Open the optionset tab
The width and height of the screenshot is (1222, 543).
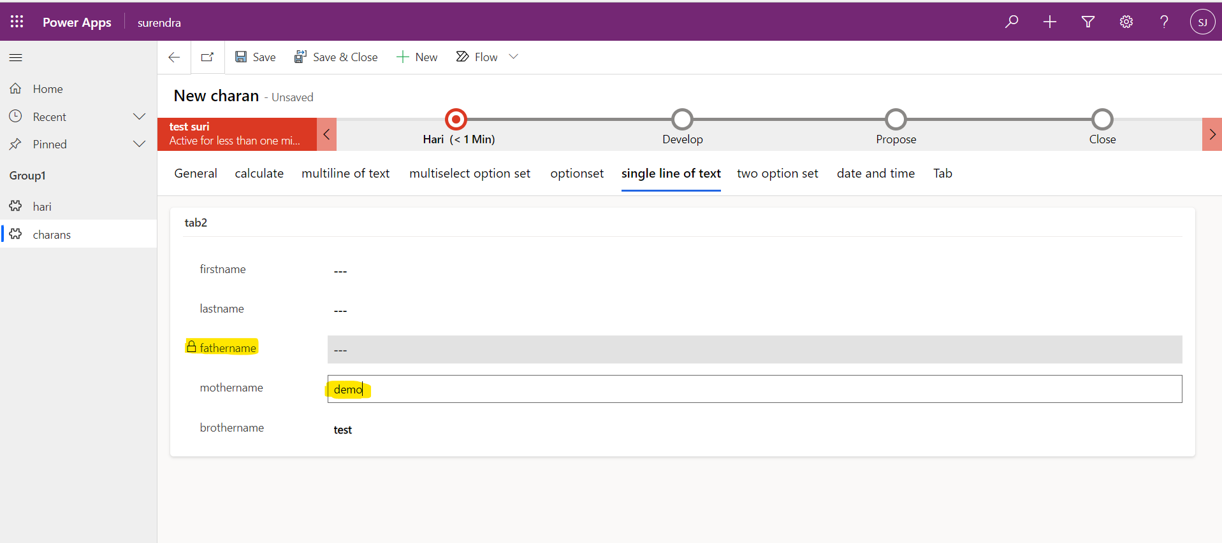pyautogui.click(x=577, y=173)
